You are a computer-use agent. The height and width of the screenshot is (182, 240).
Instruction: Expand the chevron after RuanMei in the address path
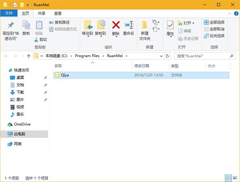(126, 56)
